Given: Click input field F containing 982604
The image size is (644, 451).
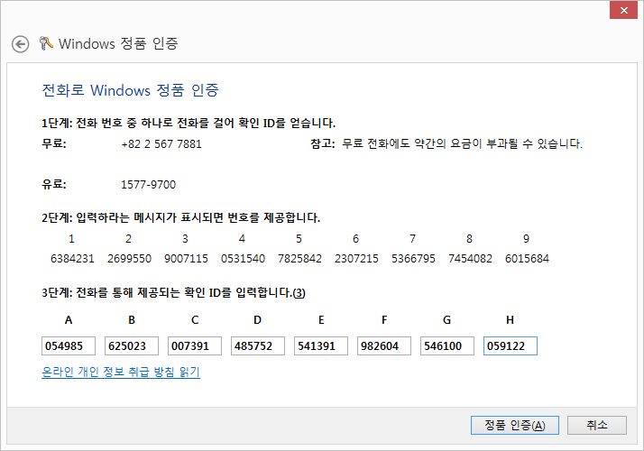Looking at the screenshot, I should pyautogui.click(x=384, y=345).
